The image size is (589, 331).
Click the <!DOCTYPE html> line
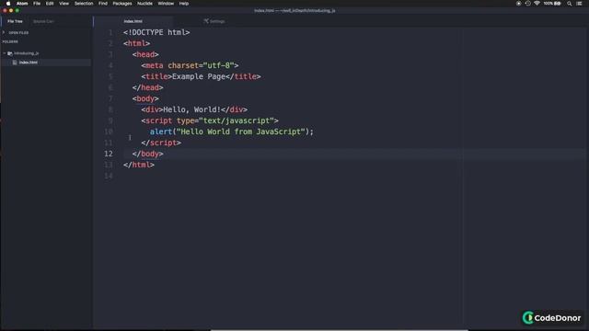(x=156, y=32)
